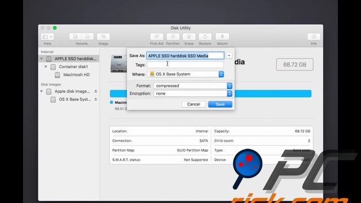Click the Location Internal value
Viewport: 361px width, 203px height.
coord(202,131)
